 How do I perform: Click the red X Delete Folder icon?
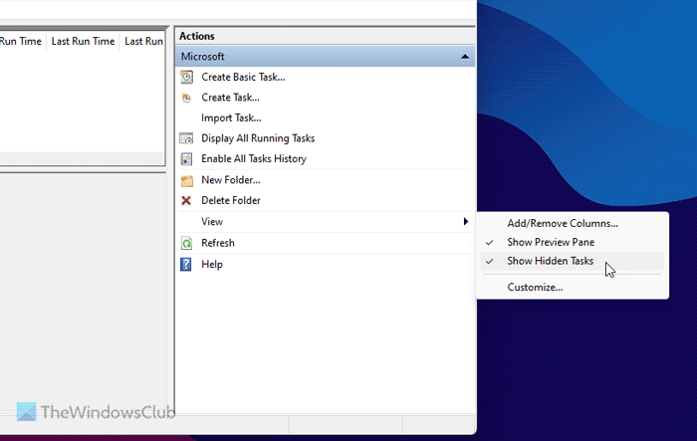186,200
